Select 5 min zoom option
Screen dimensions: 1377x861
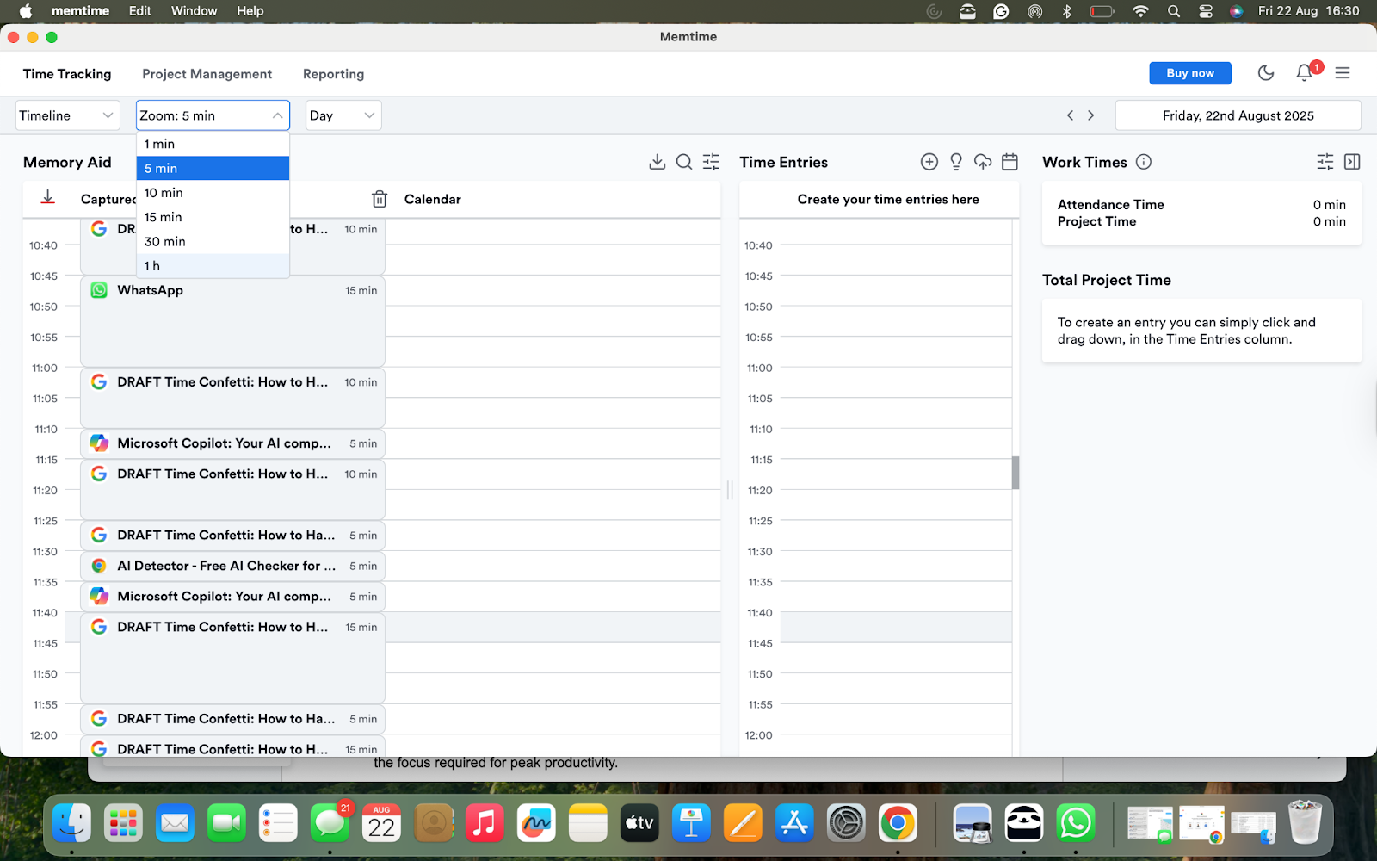point(213,168)
